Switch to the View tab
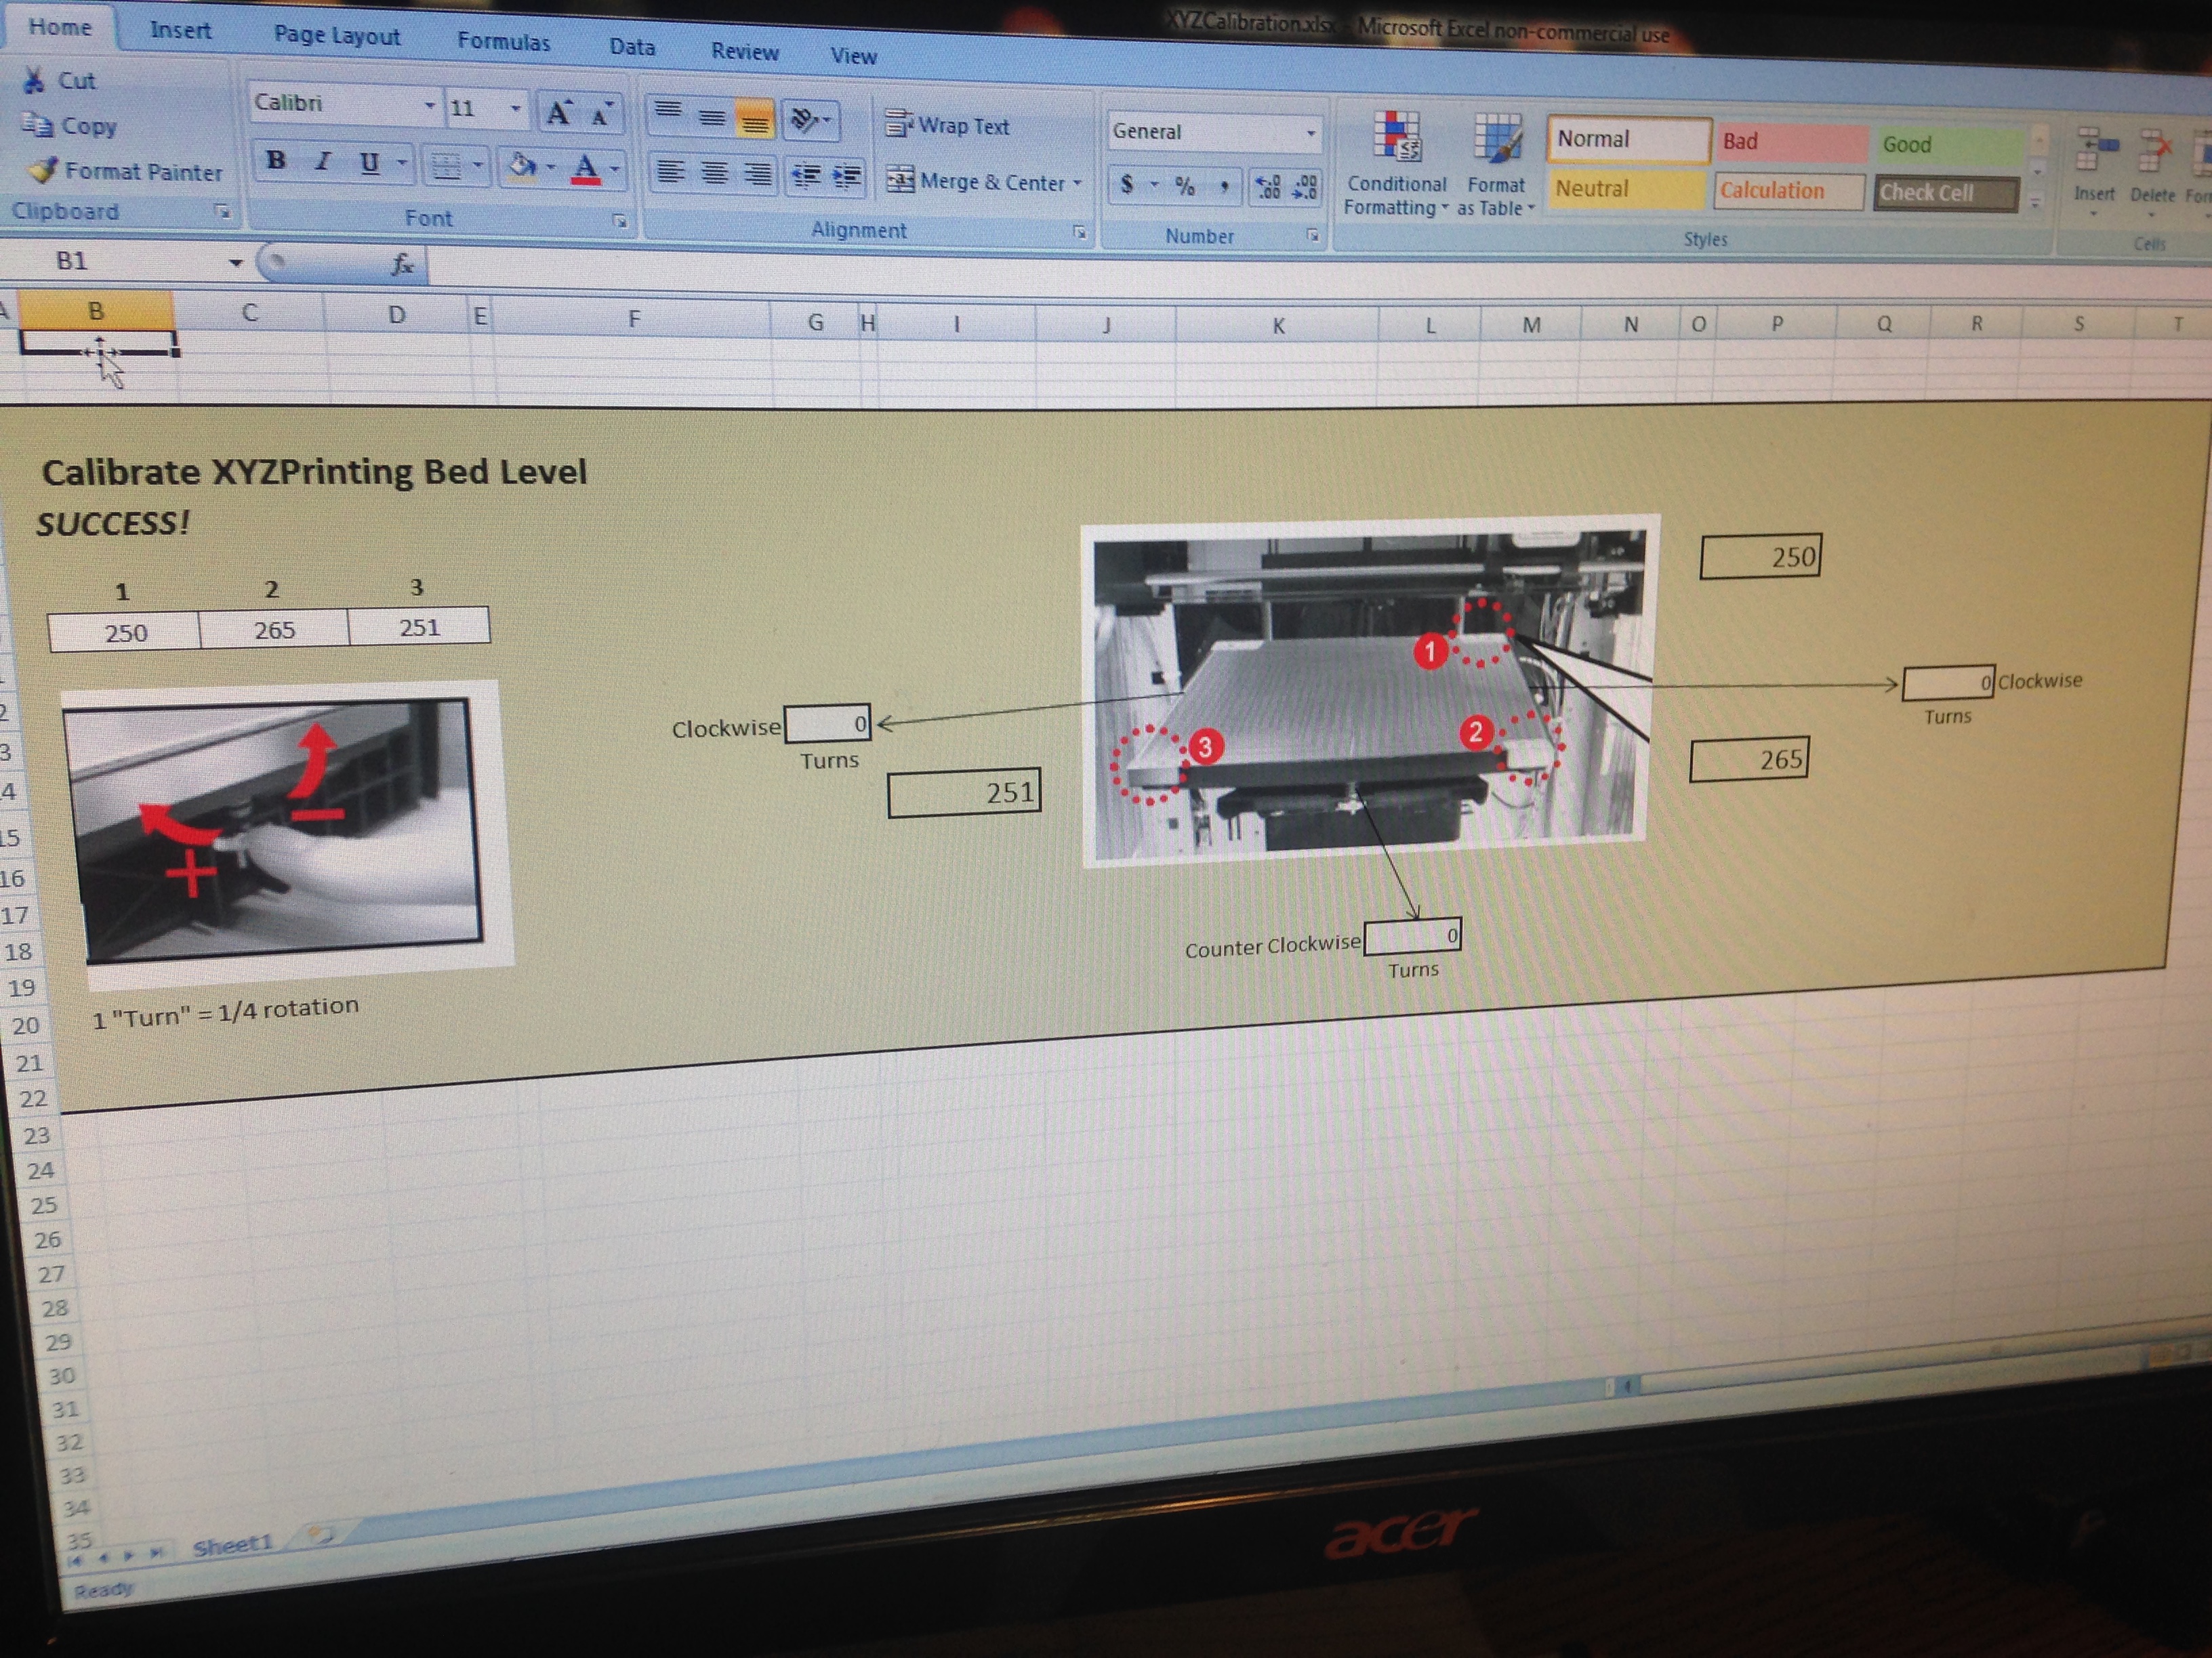Viewport: 2212px width, 1658px height. [x=853, y=57]
